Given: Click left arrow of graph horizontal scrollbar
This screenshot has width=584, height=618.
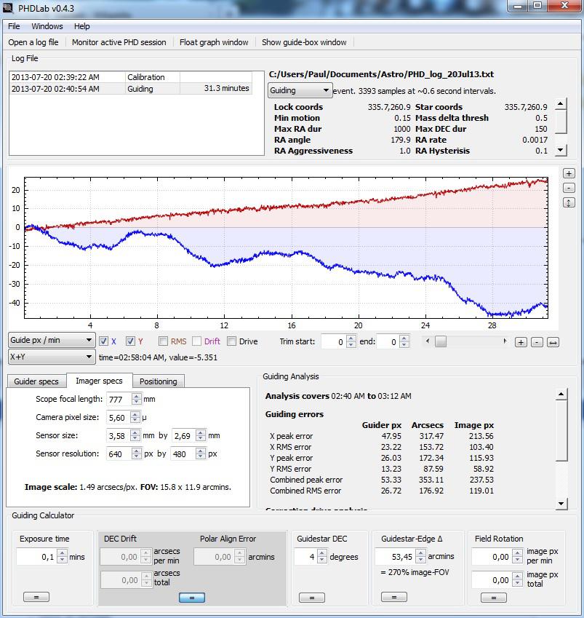Looking at the screenshot, I should point(428,341).
